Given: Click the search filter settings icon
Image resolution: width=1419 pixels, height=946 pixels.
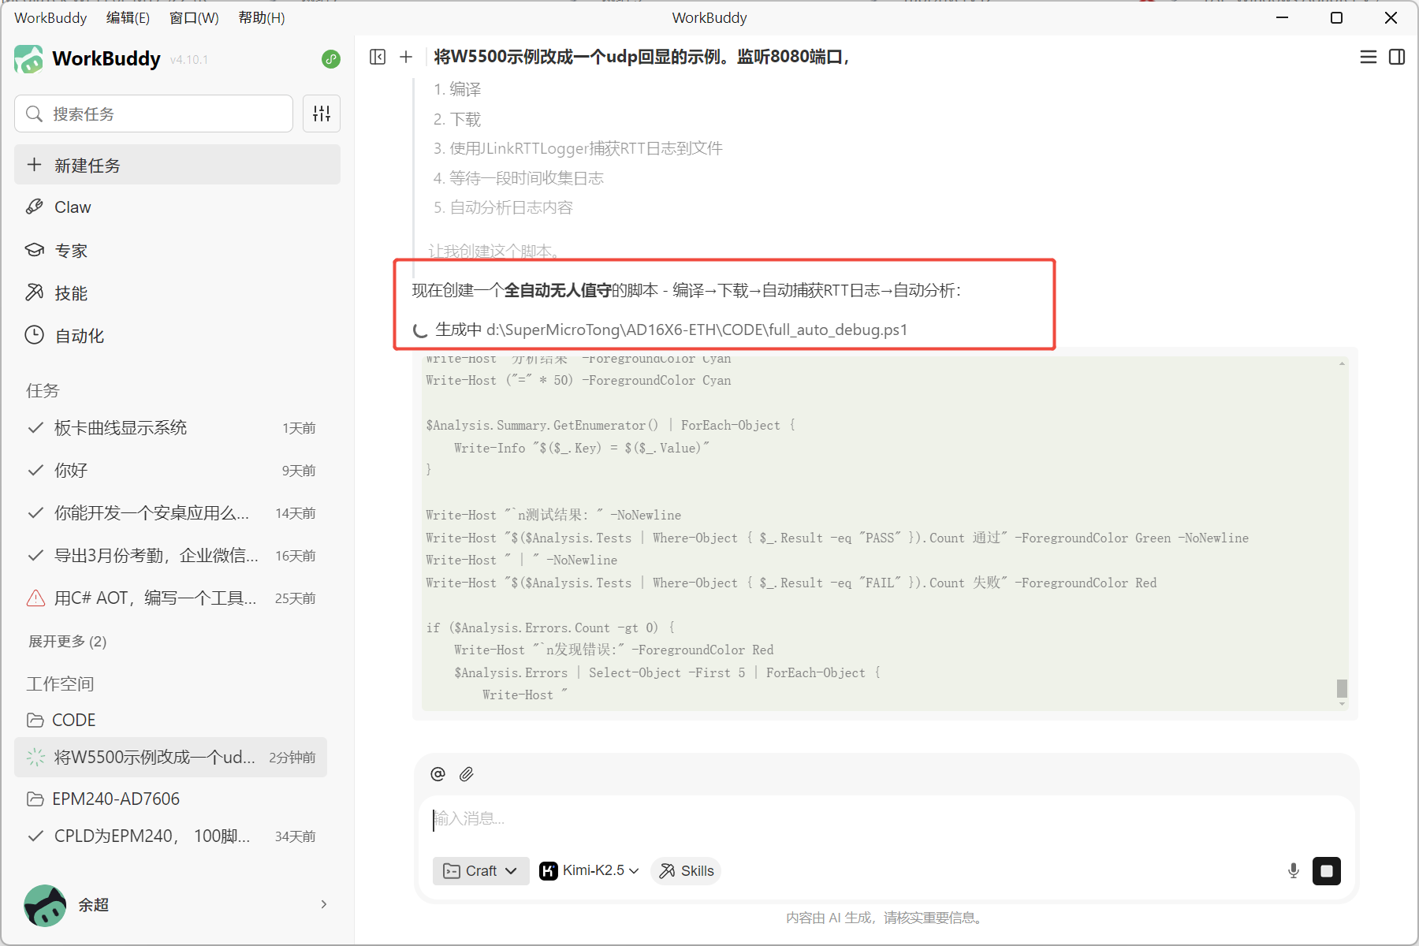Looking at the screenshot, I should coord(322,114).
